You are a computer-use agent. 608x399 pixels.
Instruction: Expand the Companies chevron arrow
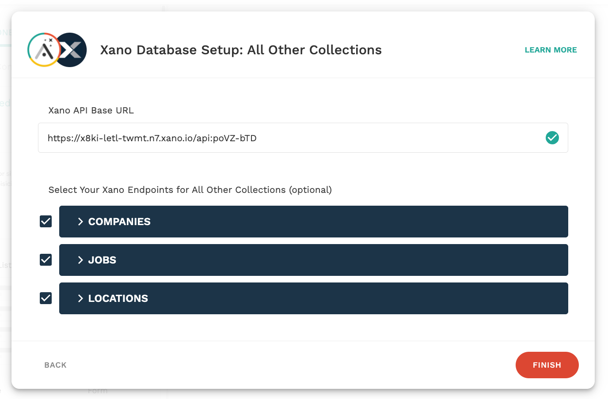80,222
